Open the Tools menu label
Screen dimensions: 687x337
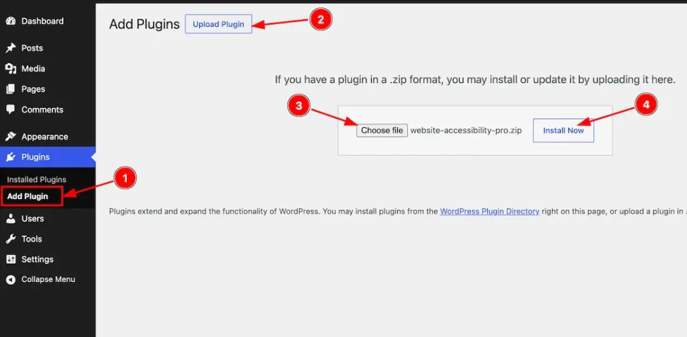32,239
